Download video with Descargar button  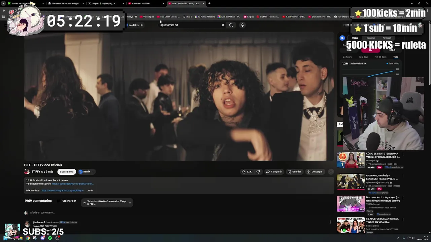click(x=315, y=172)
